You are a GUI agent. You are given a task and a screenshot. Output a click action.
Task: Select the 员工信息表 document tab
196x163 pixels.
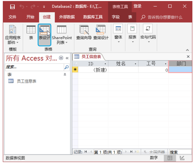coord(88,57)
